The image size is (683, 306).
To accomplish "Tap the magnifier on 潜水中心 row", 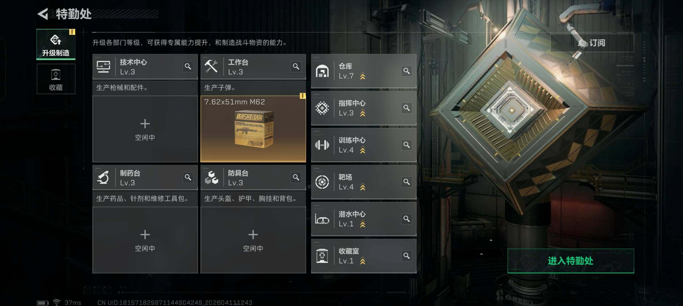I will click(407, 219).
